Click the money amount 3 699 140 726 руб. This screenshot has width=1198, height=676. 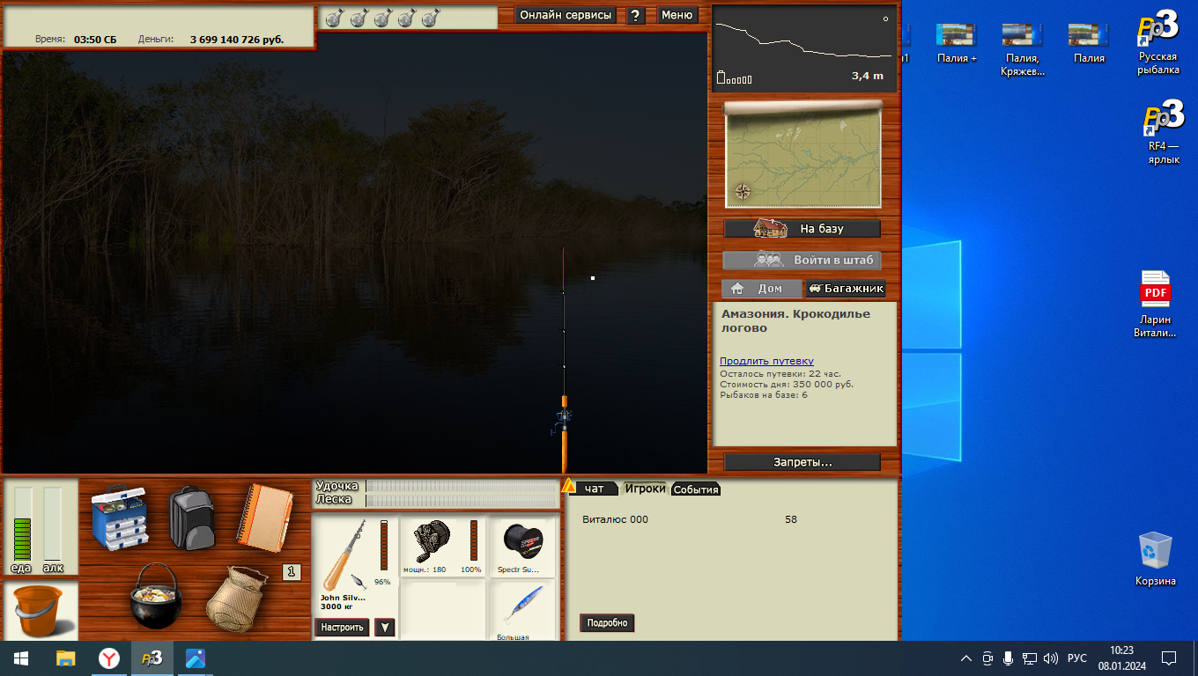click(x=237, y=40)
